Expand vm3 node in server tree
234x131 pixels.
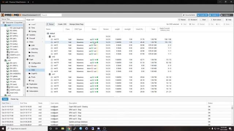point(4,95)
